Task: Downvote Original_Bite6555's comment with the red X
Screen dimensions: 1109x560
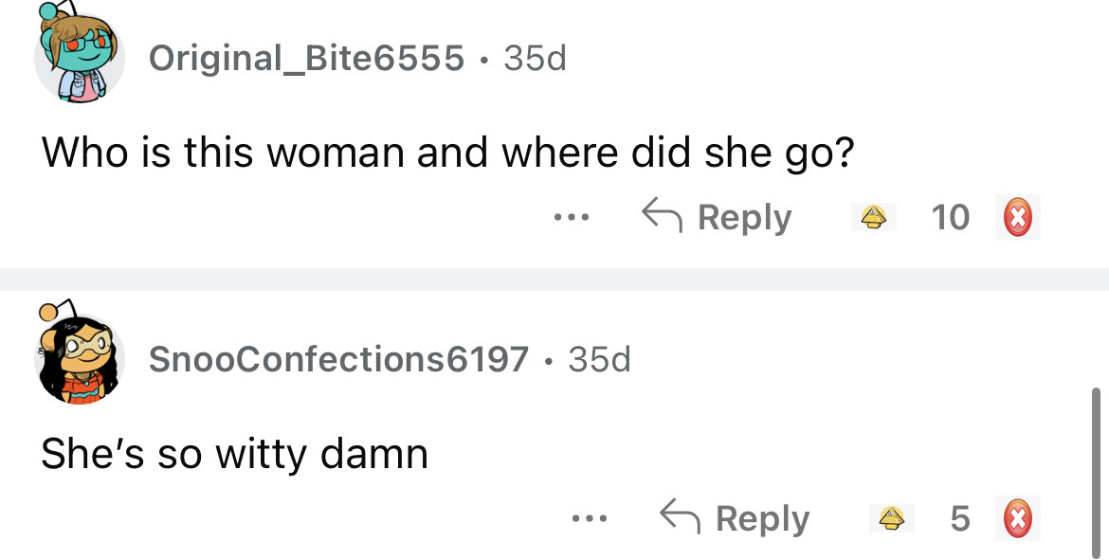Action: click(x=1017, y=218)
